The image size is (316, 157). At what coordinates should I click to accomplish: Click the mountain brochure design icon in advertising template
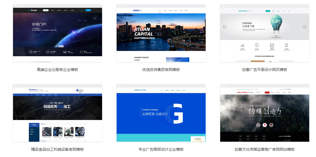point(242,46)
